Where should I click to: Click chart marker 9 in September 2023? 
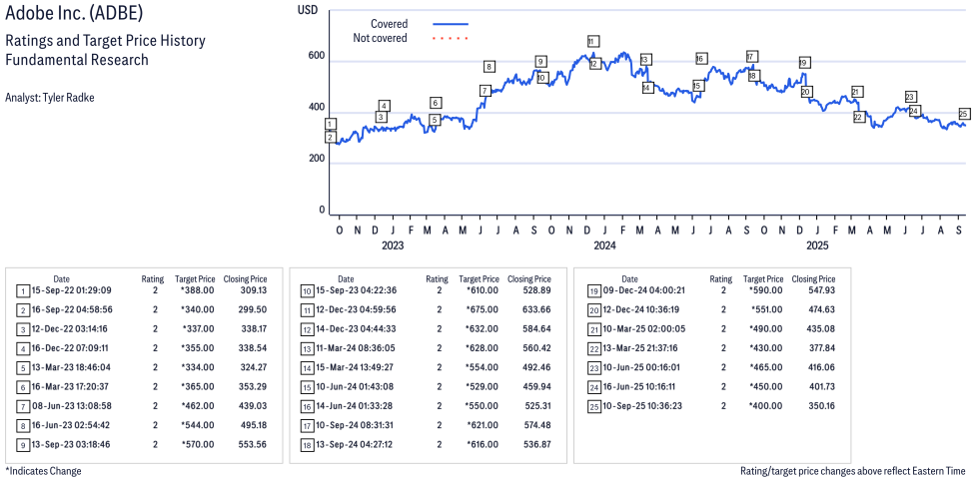click(540, 61)
